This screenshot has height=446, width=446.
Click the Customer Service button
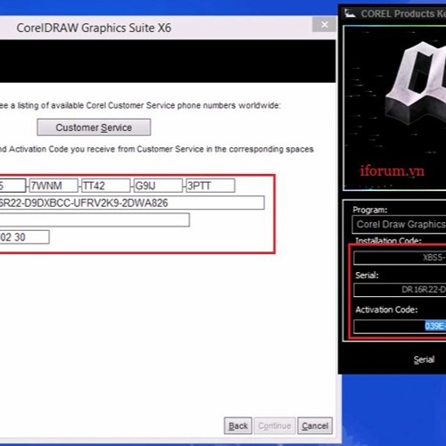94,128
